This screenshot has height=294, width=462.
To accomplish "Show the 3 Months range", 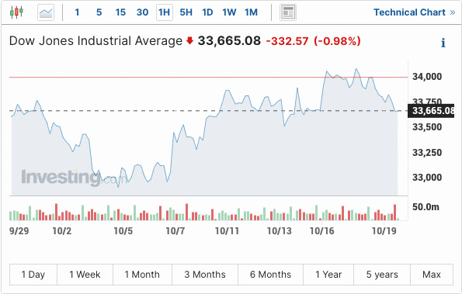I will [205, 275].
